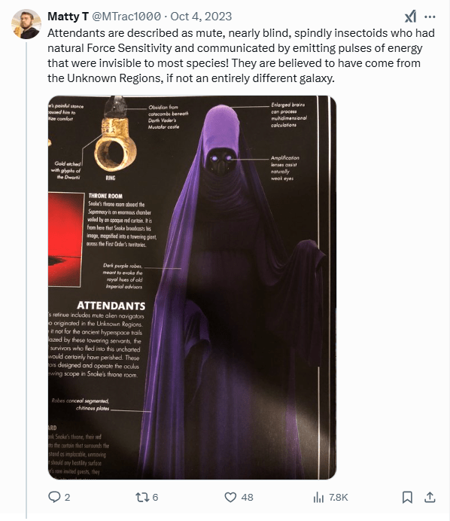The height and width of the screenshot is (521, 450).
Task: Open the three-dot more options menu
Action: click(x=430, y=17)
